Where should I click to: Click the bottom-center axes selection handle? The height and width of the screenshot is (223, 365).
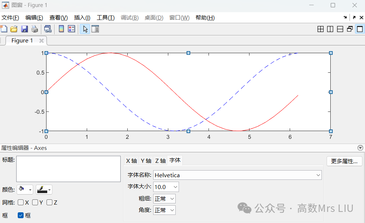point(188,131)
